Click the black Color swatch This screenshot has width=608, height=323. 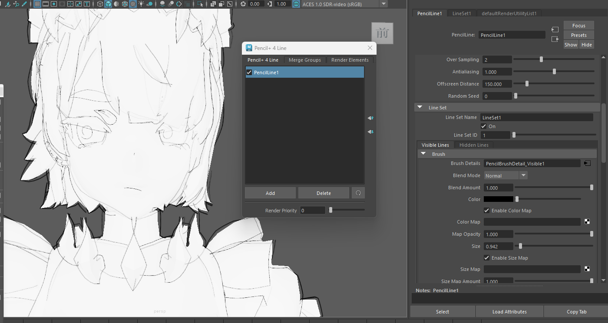pos(498,199)
